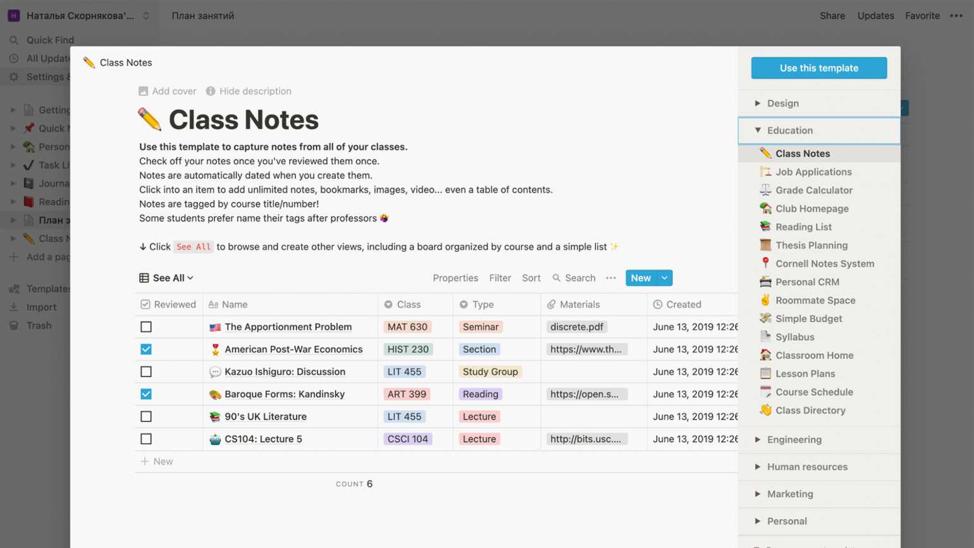Select the Lesson Plans template

coord(805,373)
